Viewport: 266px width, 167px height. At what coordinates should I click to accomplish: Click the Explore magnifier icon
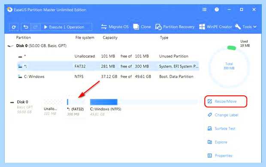click(x=210, y=142)
